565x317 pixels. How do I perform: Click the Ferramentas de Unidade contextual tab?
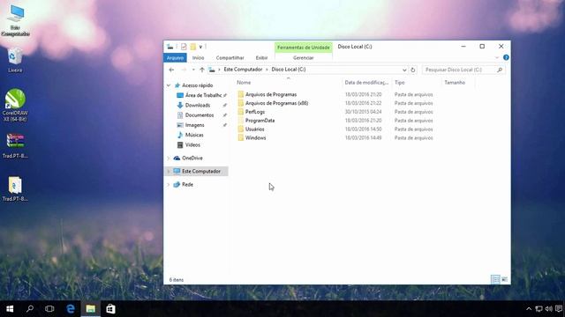304,48
